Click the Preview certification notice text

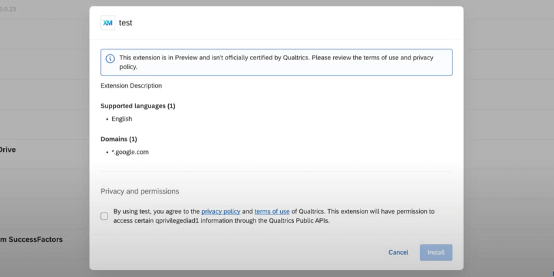276,62
